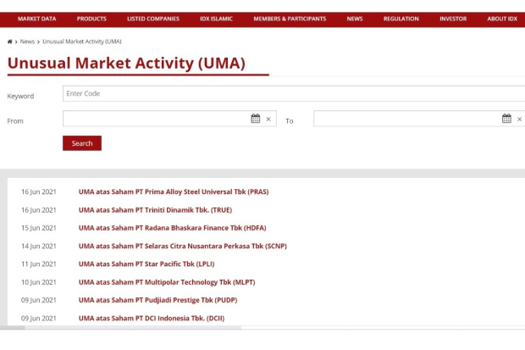Open the Regulation menu
Image resolution: width=525 pixels, height=350 pixels.
point(401,19)
